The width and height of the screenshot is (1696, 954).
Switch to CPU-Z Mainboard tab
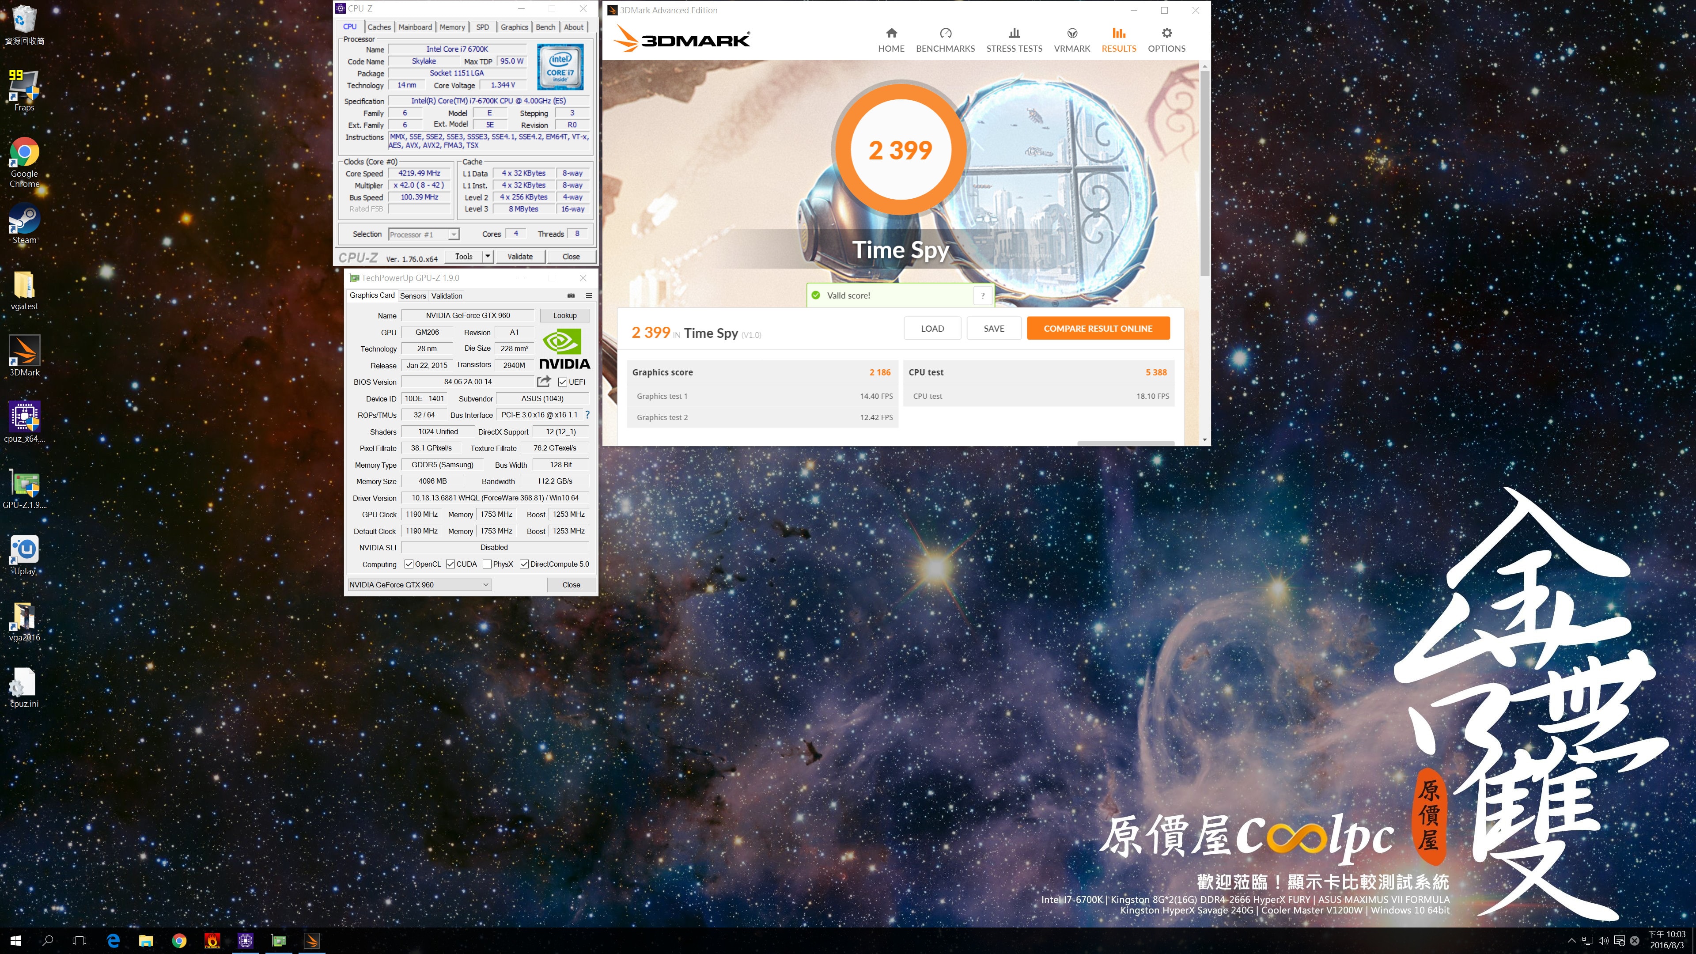tap(416, 27)
